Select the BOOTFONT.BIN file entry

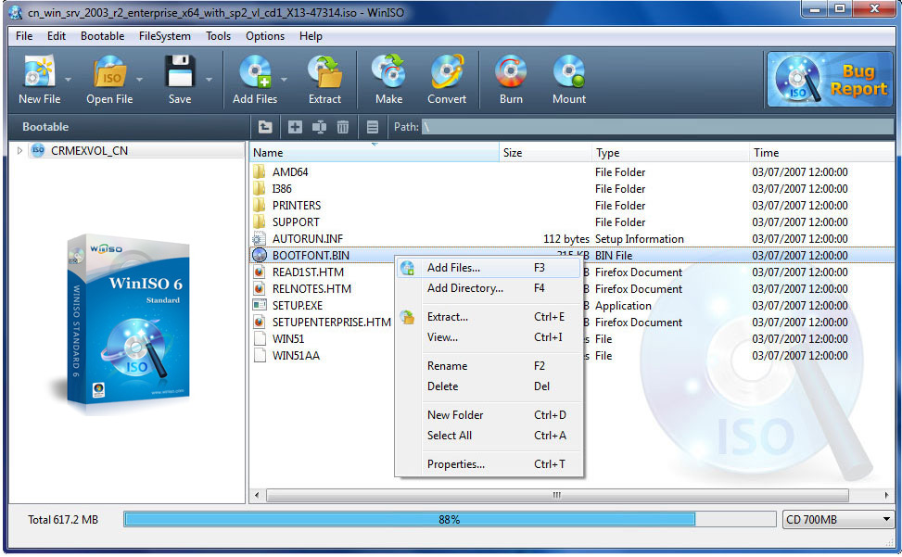(x=306, y=255)
